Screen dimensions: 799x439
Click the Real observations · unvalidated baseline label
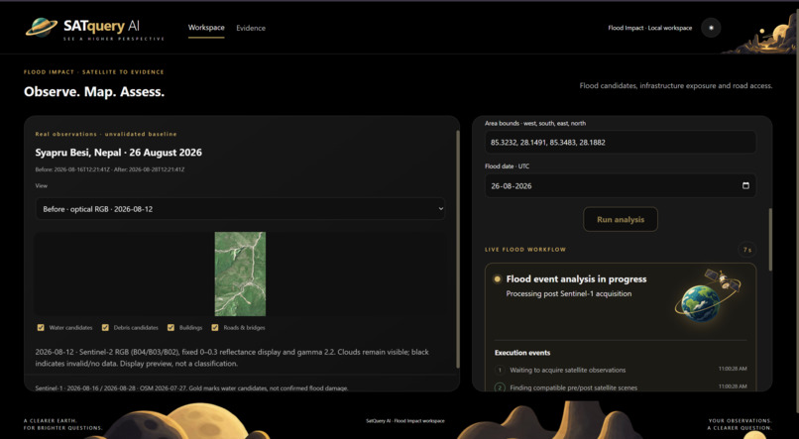pos(106,134)
